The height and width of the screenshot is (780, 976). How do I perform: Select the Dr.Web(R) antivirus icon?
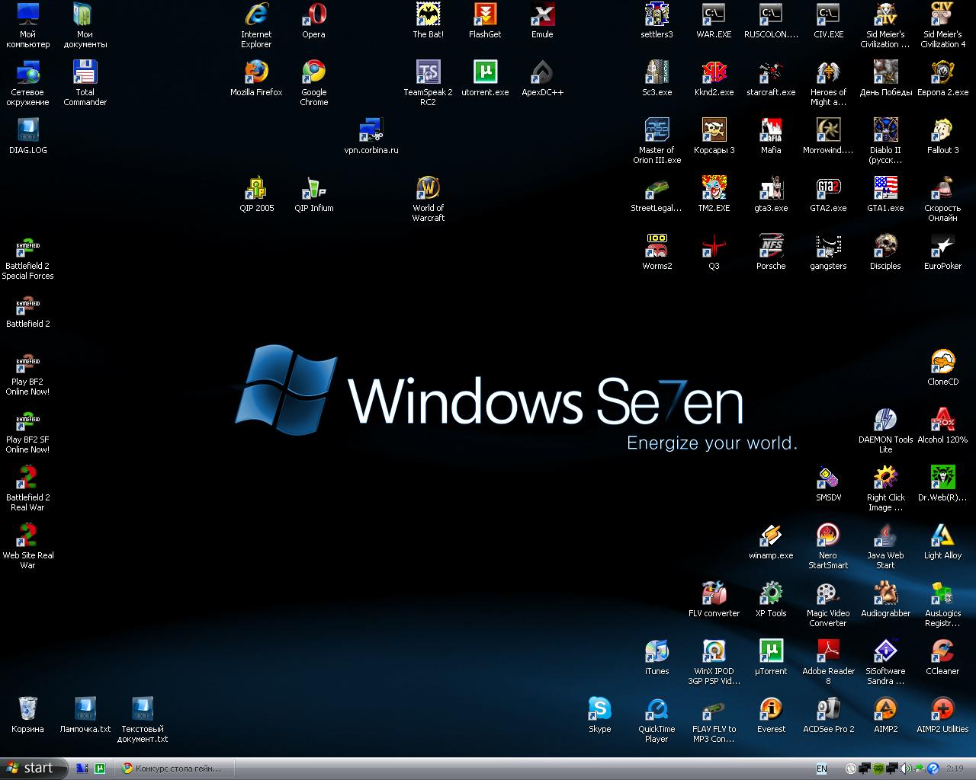[x=942, y=478]
